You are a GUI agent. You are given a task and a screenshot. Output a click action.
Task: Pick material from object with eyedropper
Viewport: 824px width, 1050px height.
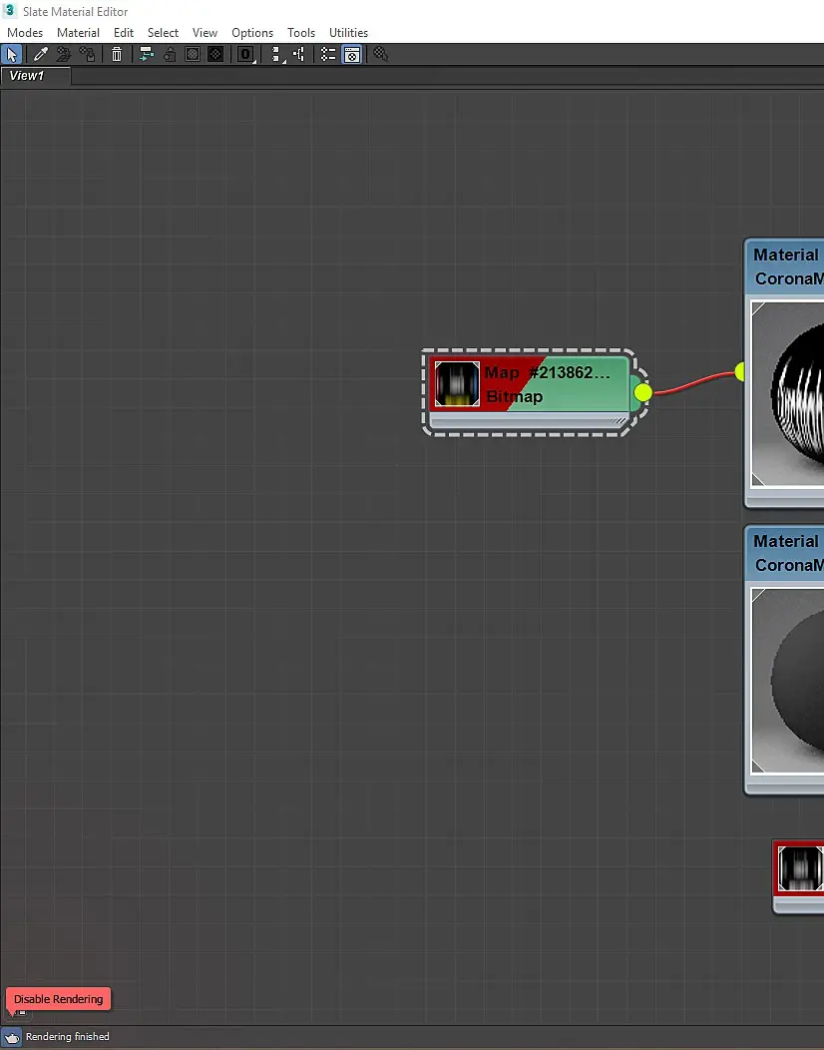[x=41, y=54]
